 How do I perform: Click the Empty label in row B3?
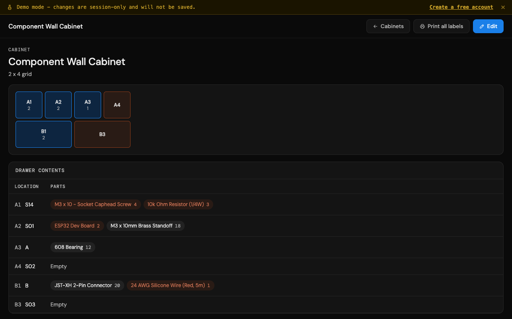[x=58, y=305]
